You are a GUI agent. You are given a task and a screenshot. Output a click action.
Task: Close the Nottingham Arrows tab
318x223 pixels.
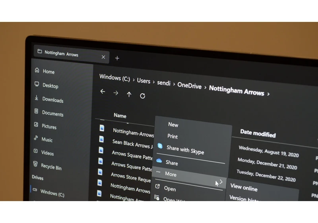pyautogui.click(x=103, y=57)
